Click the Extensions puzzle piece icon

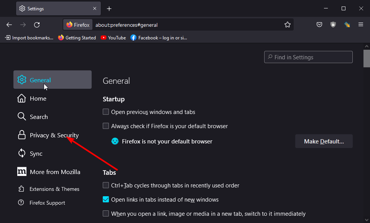pos(21,189)
